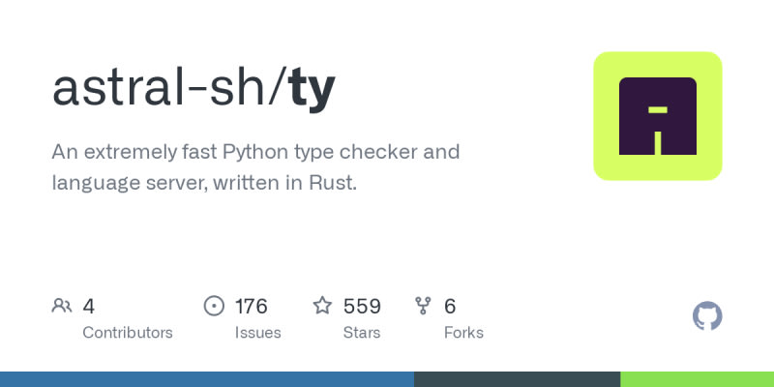Image resolution: width=774 pixels, height=387 pixels.
Task: Click the star count "559"
Action: 362,307
